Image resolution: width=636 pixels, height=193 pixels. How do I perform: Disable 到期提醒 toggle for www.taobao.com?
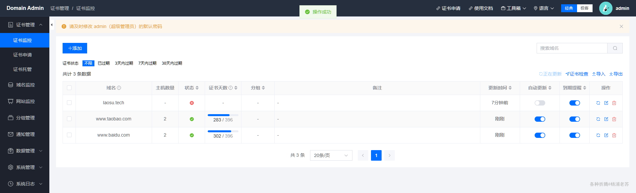[575, 119]
